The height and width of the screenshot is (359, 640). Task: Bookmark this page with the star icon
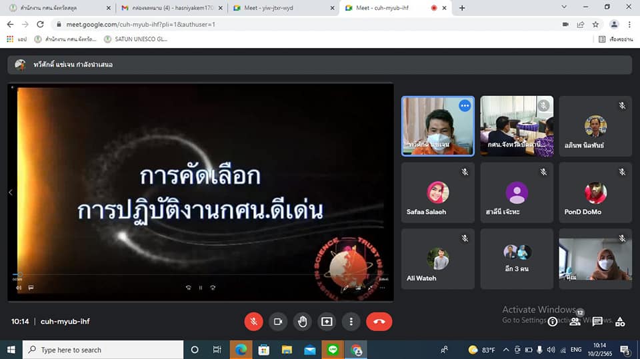(x=595, y=24)
